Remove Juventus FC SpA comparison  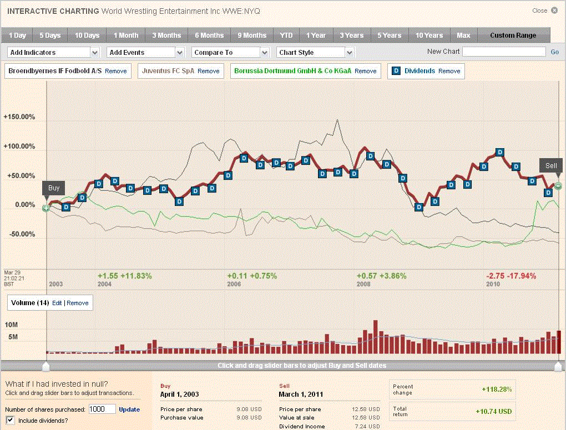(x=208, y=71)
